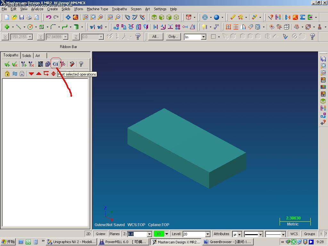Viewport: 328px width, 246px height.
Task: Open the status bar Z depth dropdown
Action: pyautogui.click(x=149, y=234)
